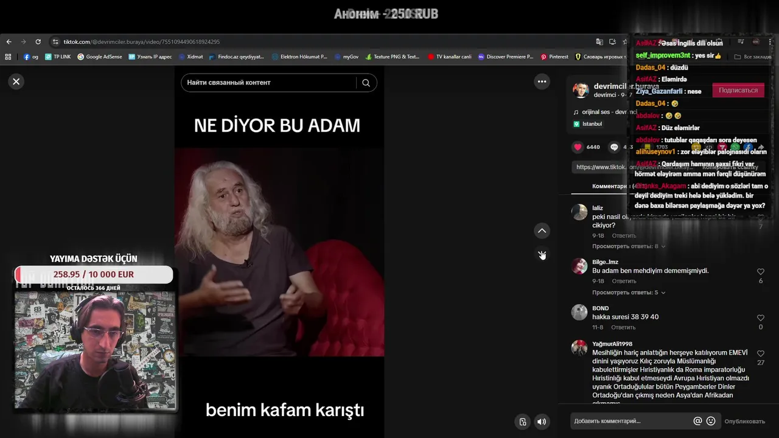Open the Elektron Hökumat bookmark
This screenshot has height=438, width=779.
tap(299, 57)
